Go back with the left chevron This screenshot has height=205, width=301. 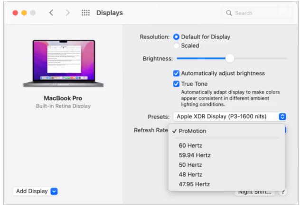tap(51, 13)
